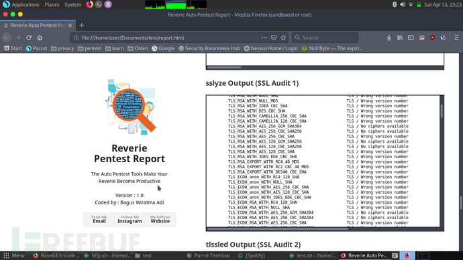
Task: Click the clock showing Sat Apr 13, 23:23
Action: [443, 5]
